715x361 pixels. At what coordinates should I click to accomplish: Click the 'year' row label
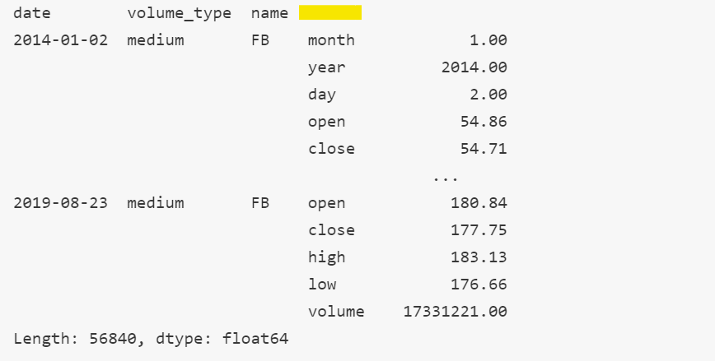point(326,67)
